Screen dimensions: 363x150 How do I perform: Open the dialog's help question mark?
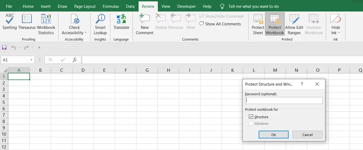pyautogui.click(x=301, y=84)
